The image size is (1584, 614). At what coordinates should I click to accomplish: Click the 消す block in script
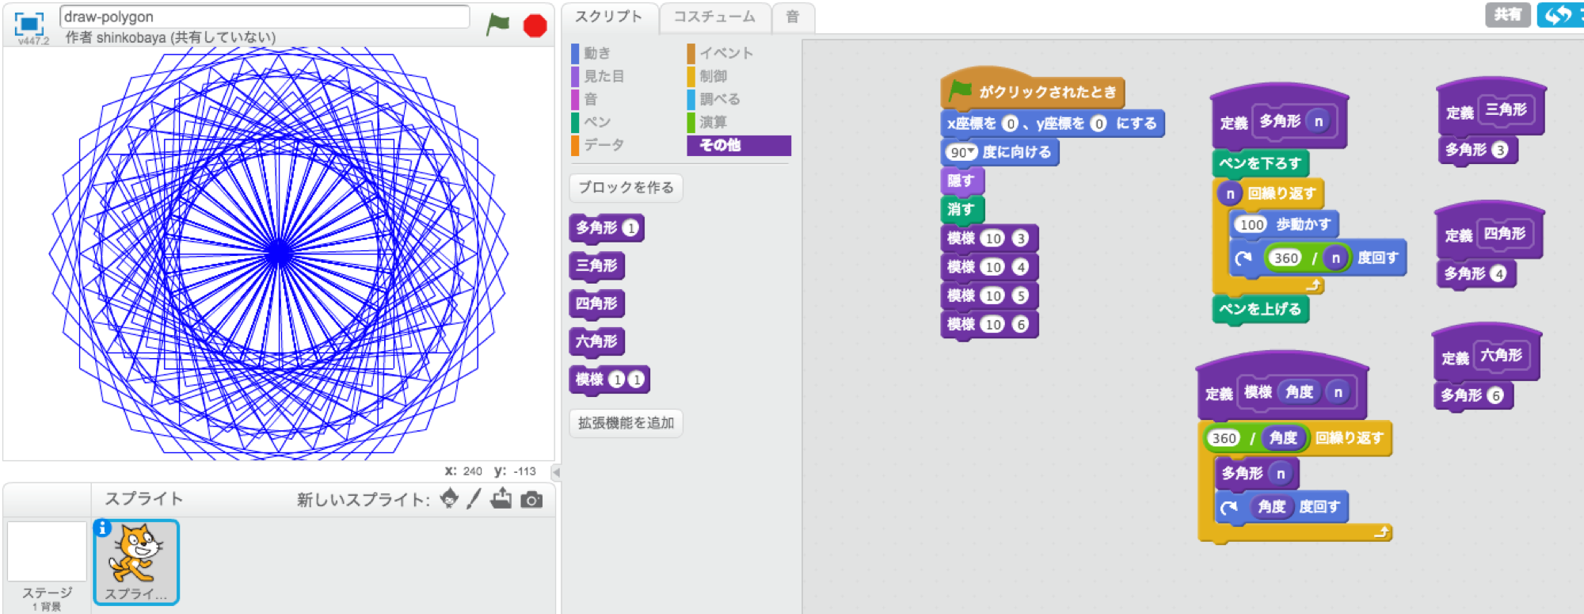pyautogui.click(x=962, y=210)
